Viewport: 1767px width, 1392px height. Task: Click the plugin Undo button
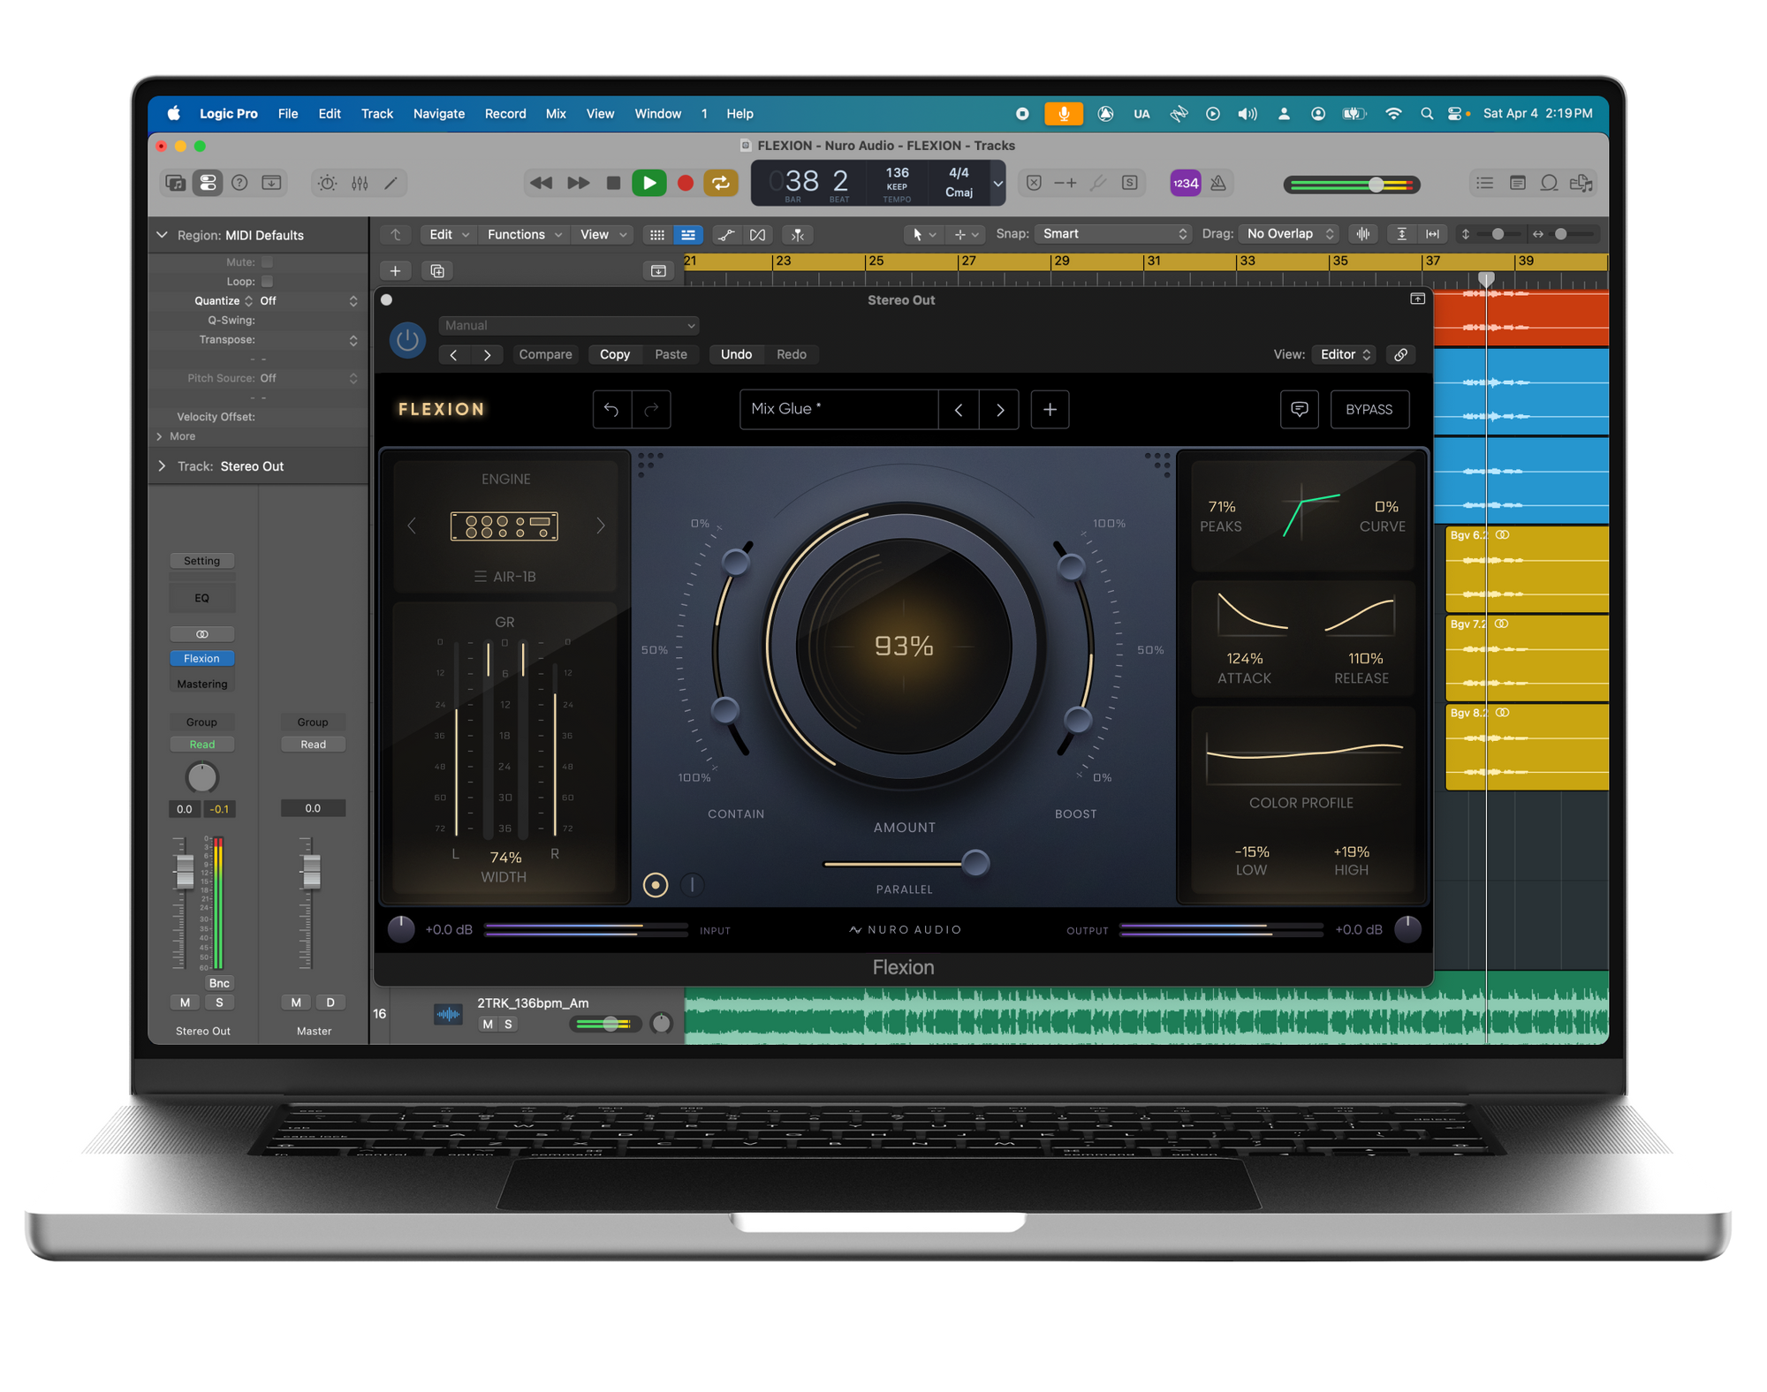coord(736,354)
